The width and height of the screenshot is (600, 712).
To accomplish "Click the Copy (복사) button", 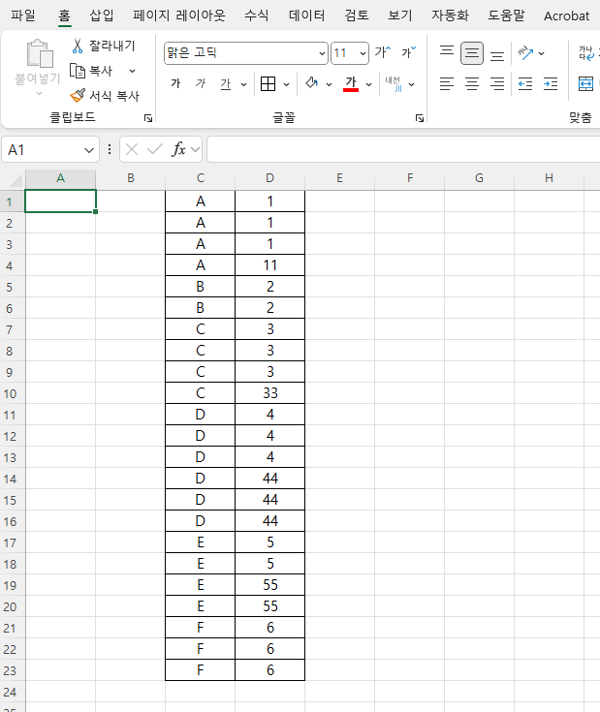I will point(92,71).
